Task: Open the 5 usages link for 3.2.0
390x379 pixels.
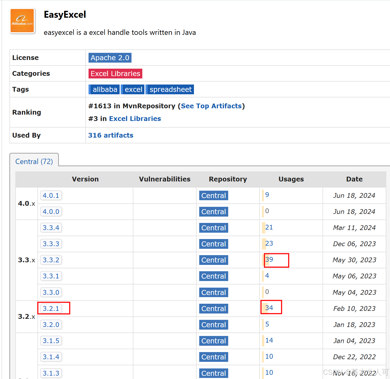Action: point(267,324)
